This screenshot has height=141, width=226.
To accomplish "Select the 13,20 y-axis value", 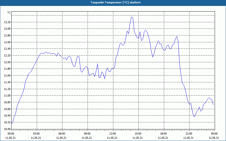I will tap(8, 22).
